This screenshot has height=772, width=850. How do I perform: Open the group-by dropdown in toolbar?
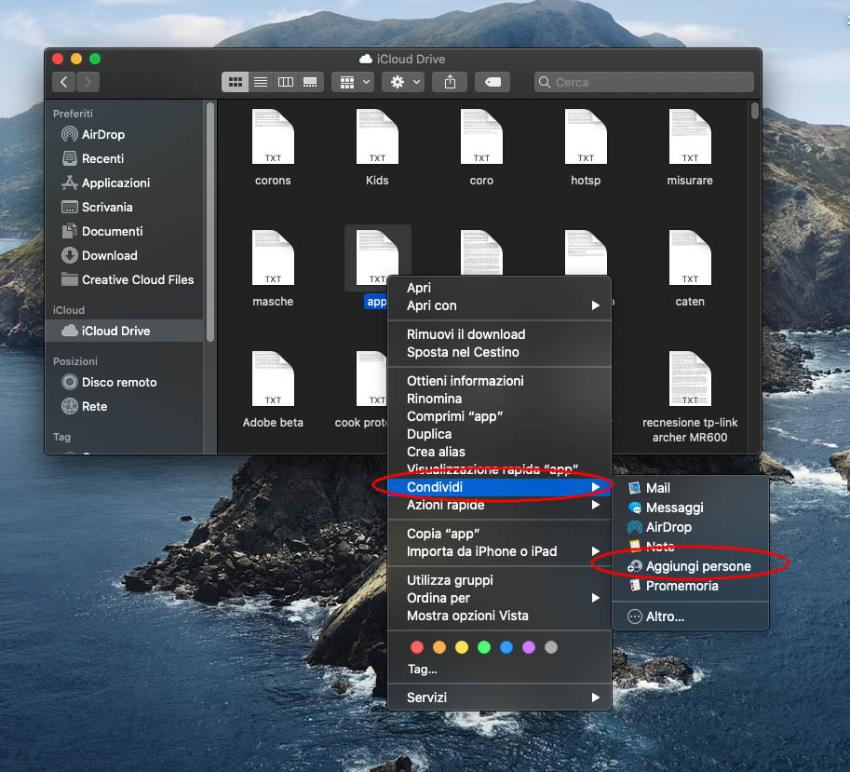pyautogui.click(x=354, y=82)
